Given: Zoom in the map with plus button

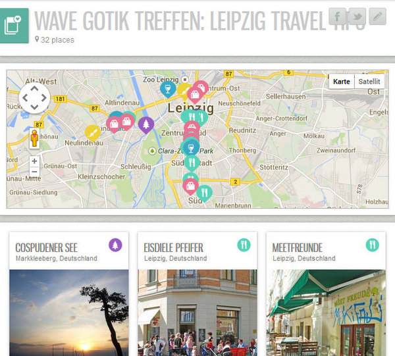Looking at the screenshot, I should click(34, 161).
